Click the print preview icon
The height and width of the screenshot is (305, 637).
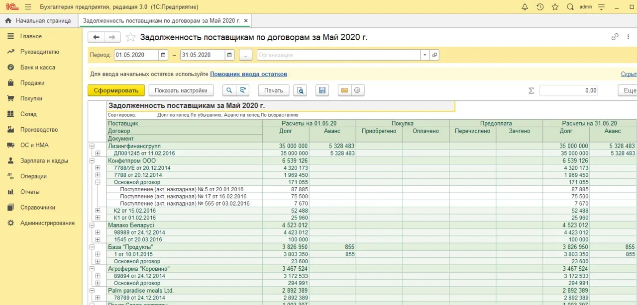[300, 90]
